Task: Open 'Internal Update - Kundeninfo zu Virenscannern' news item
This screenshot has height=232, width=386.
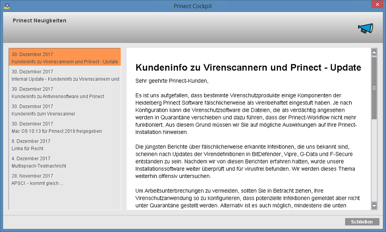Action: [x=65, y=75]
